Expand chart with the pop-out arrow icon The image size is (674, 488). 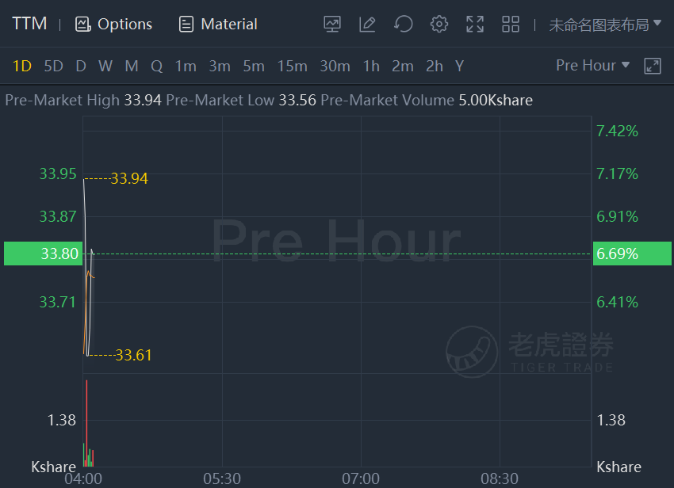click(652, 67)
